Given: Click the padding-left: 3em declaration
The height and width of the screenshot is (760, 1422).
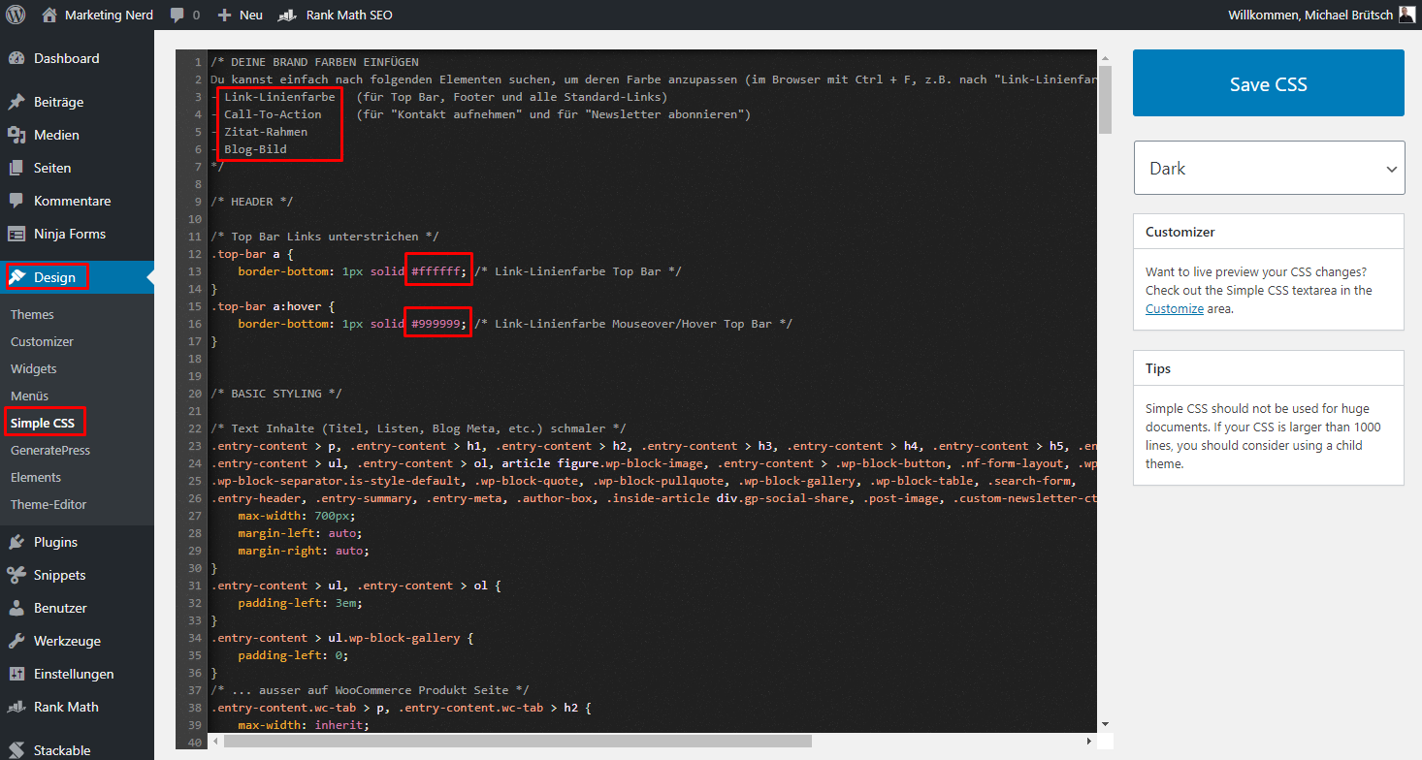Looking at the screenshot, I should pos(299,603).
